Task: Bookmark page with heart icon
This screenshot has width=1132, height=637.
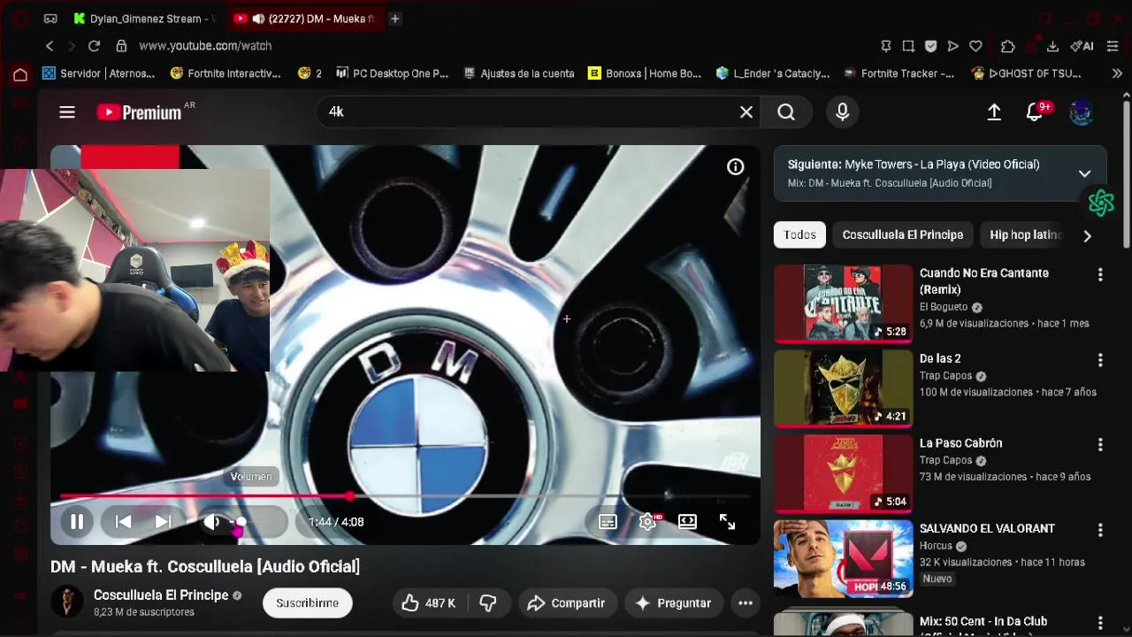Action: click(975, 46)
